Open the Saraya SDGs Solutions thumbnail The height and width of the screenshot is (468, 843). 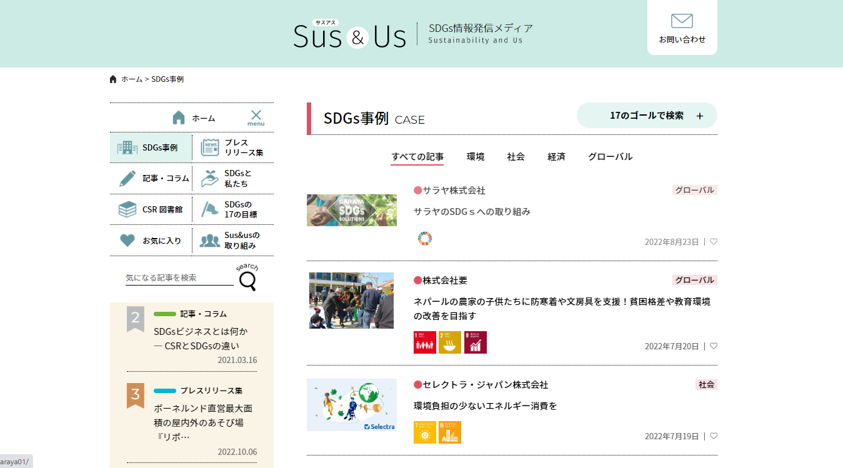(x=352, y=210)
